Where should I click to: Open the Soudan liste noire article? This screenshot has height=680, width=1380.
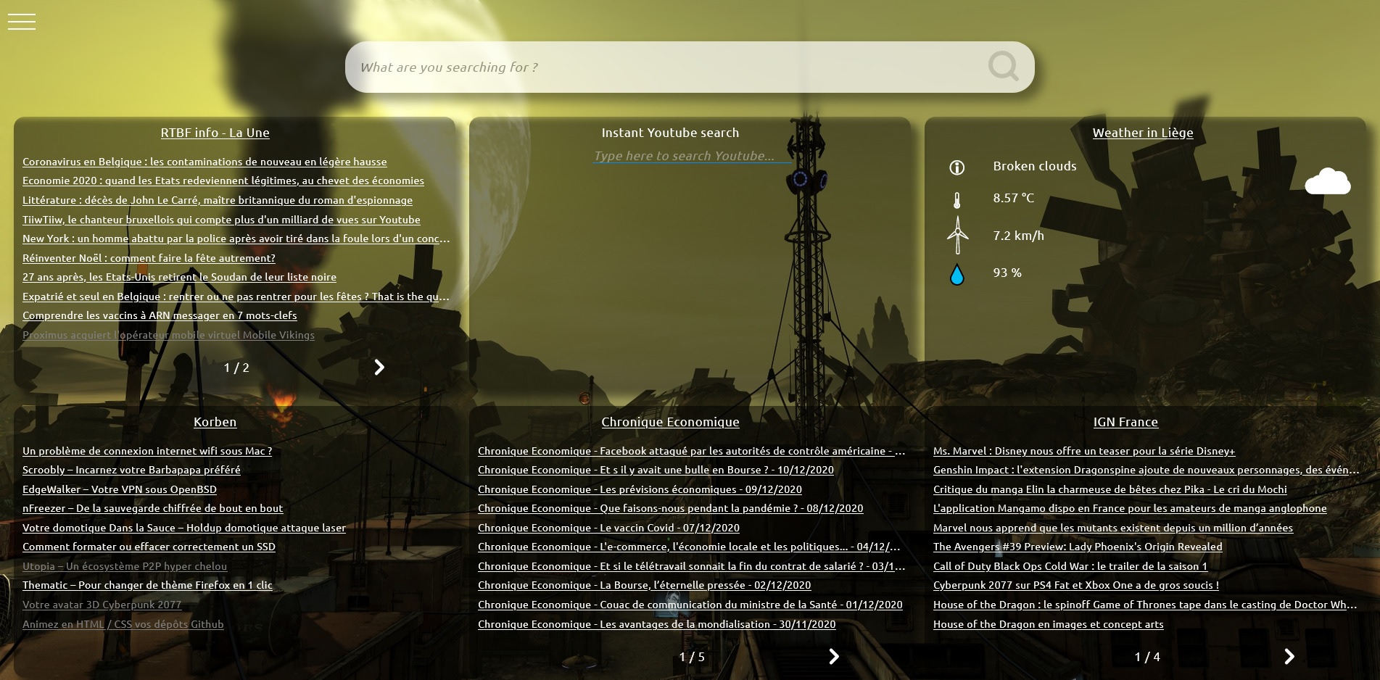click(179, 277)
